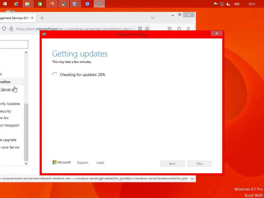Click the Microsoft logo in Setup
The image size is (264, 198).
[62, 162]
